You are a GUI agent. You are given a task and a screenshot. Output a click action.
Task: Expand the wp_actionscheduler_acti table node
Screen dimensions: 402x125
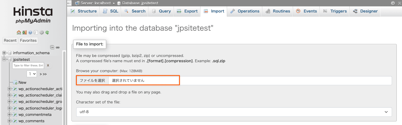click(10, 89)
